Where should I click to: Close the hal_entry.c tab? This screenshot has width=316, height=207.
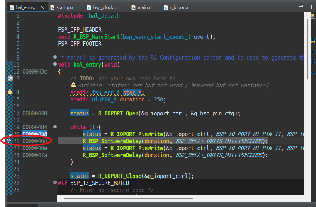43,8
